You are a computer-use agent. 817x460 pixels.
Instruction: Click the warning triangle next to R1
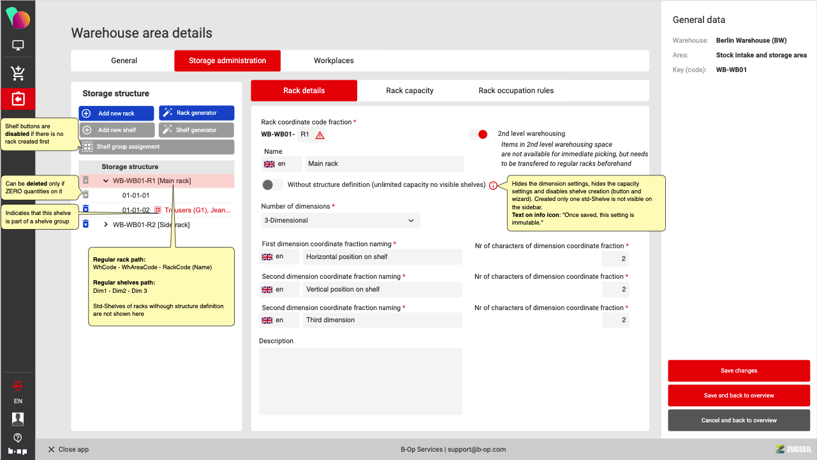(320, 135)
